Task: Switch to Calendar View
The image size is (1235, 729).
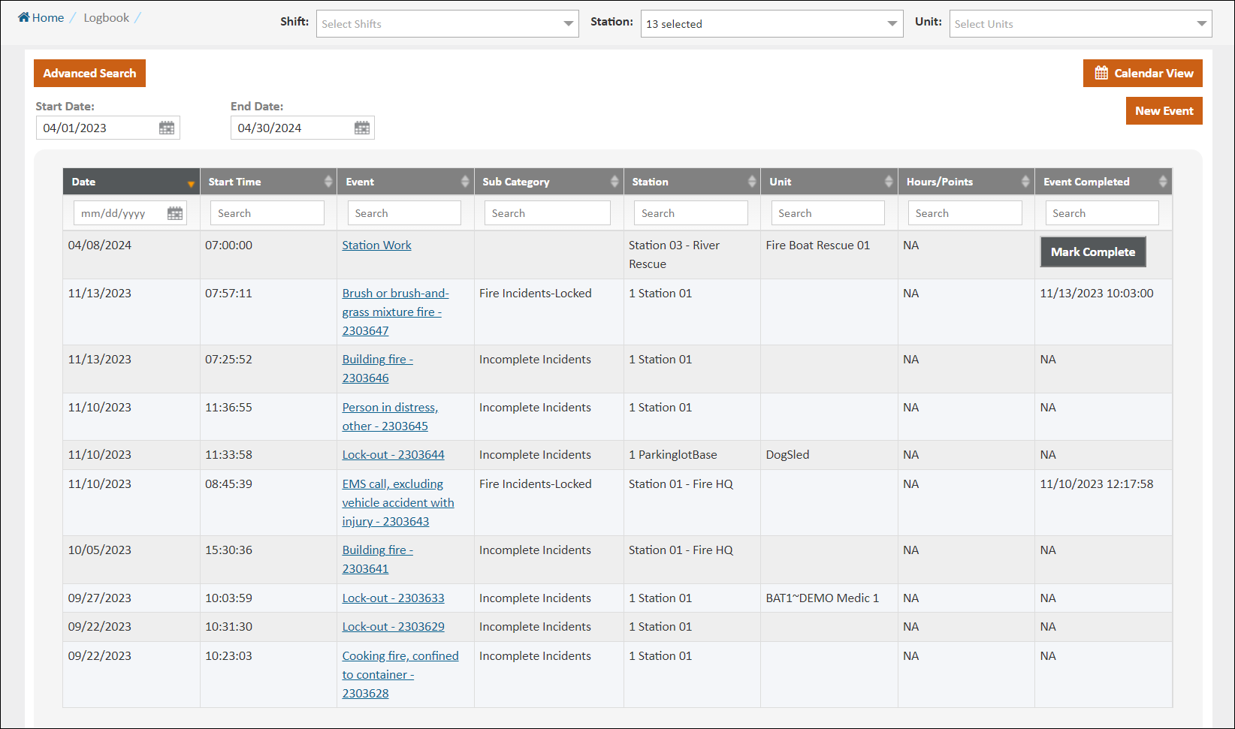Action: [1143, 74]
